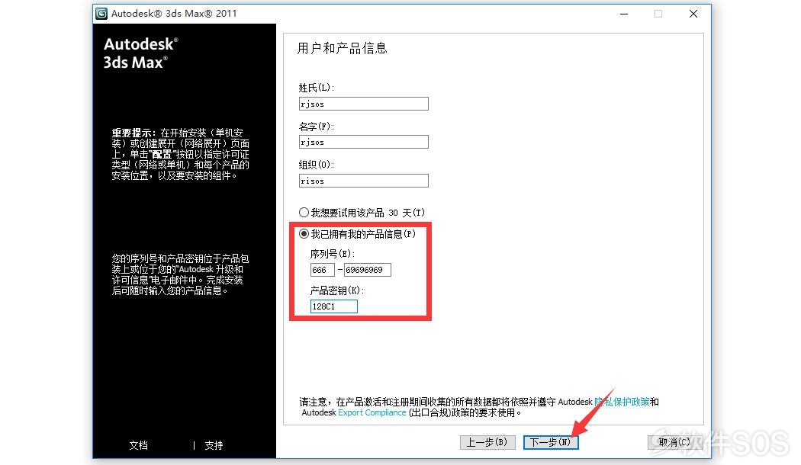Focus the organization field (组织)
Screen dimensions: 801x465
(x=363, y=181)
